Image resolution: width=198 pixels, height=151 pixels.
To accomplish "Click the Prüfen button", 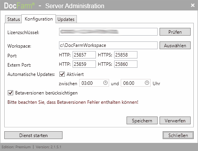I will click(175, 32).
